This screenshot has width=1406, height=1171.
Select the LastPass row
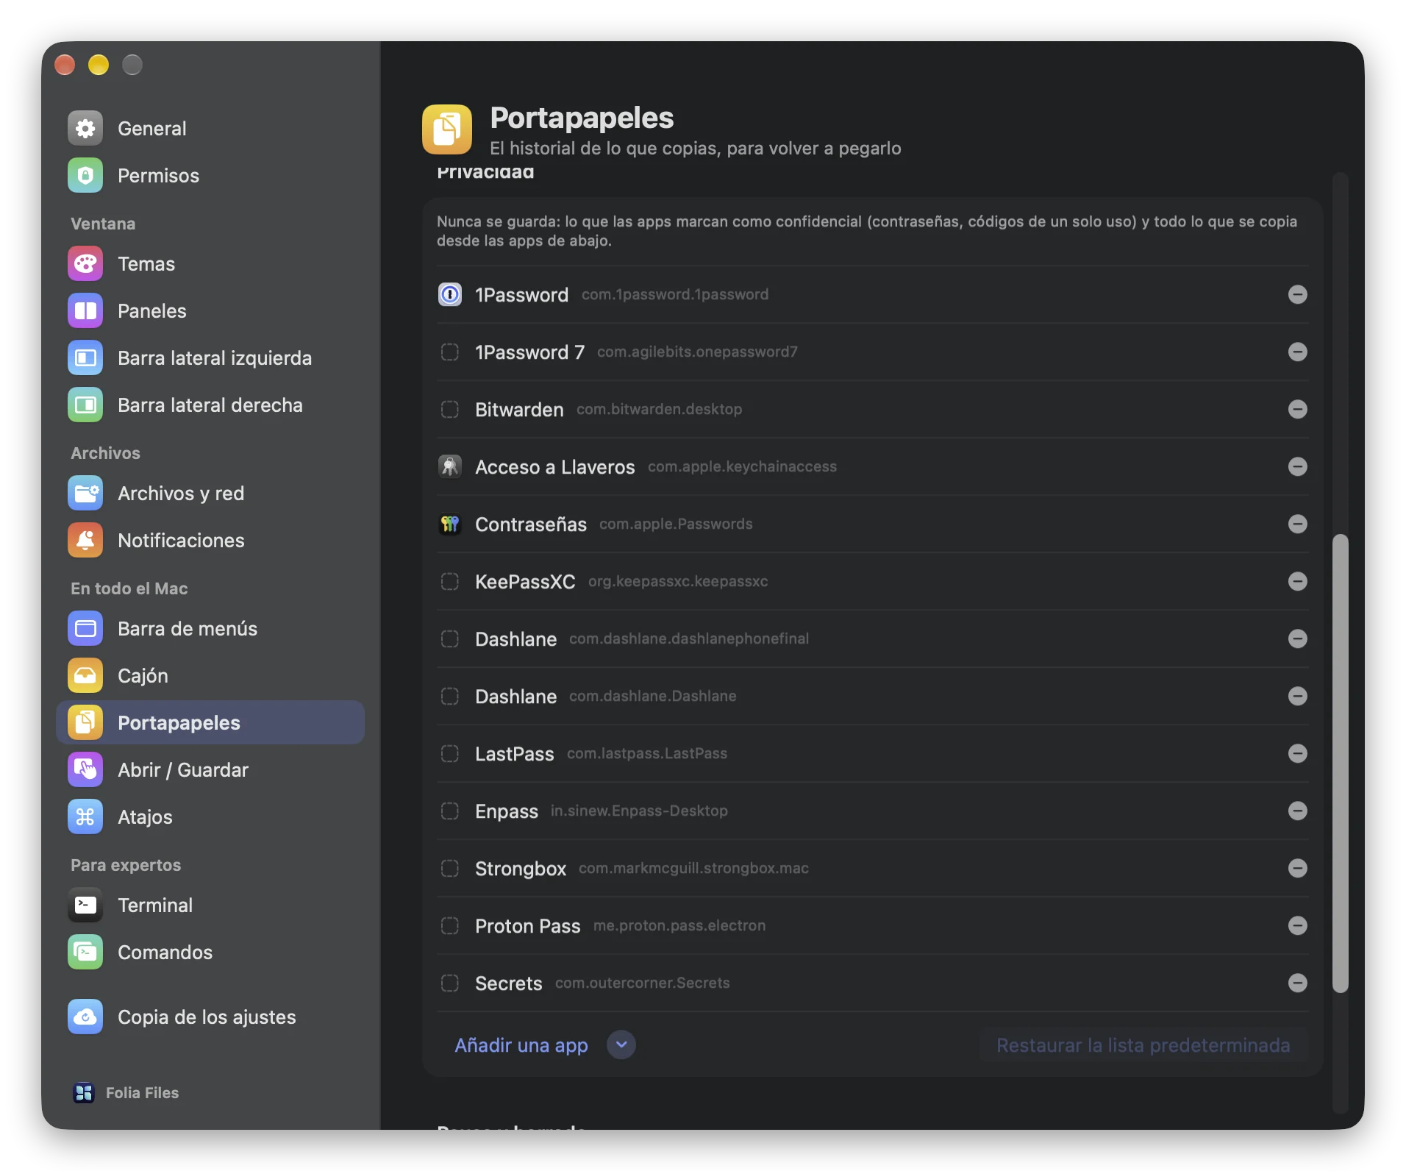pyautogui.click(x=872, y=754)
